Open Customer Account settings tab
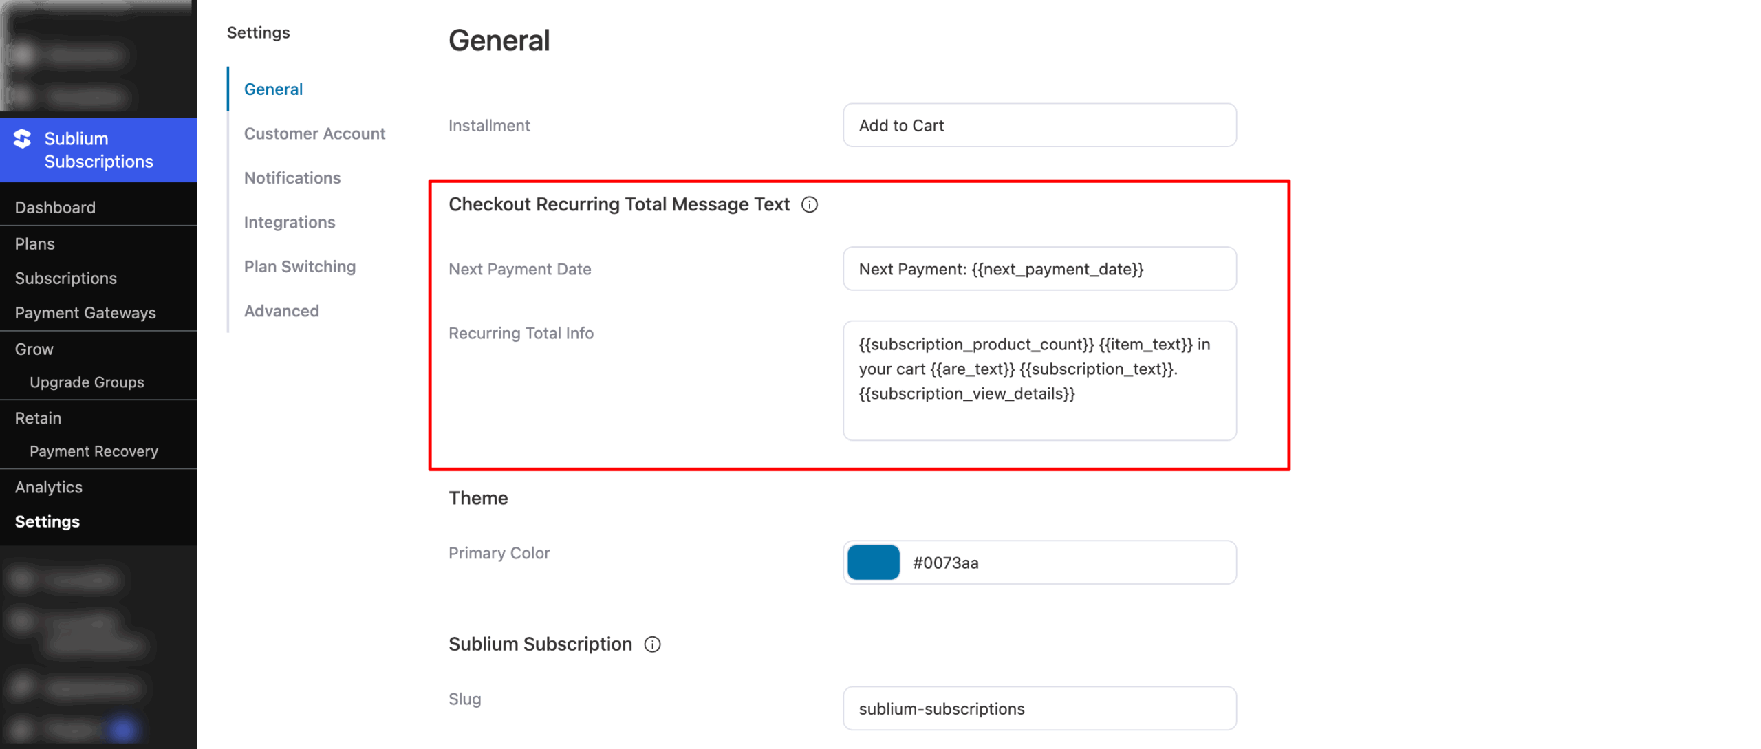Image resolution: width=1761 pixels, height=749 pixels. (314, 133)
